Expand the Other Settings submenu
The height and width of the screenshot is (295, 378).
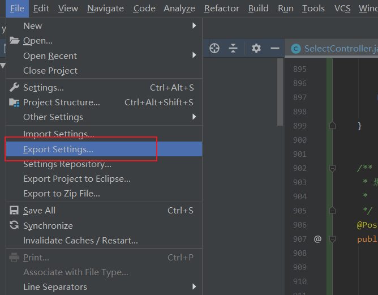pos(194,117)
